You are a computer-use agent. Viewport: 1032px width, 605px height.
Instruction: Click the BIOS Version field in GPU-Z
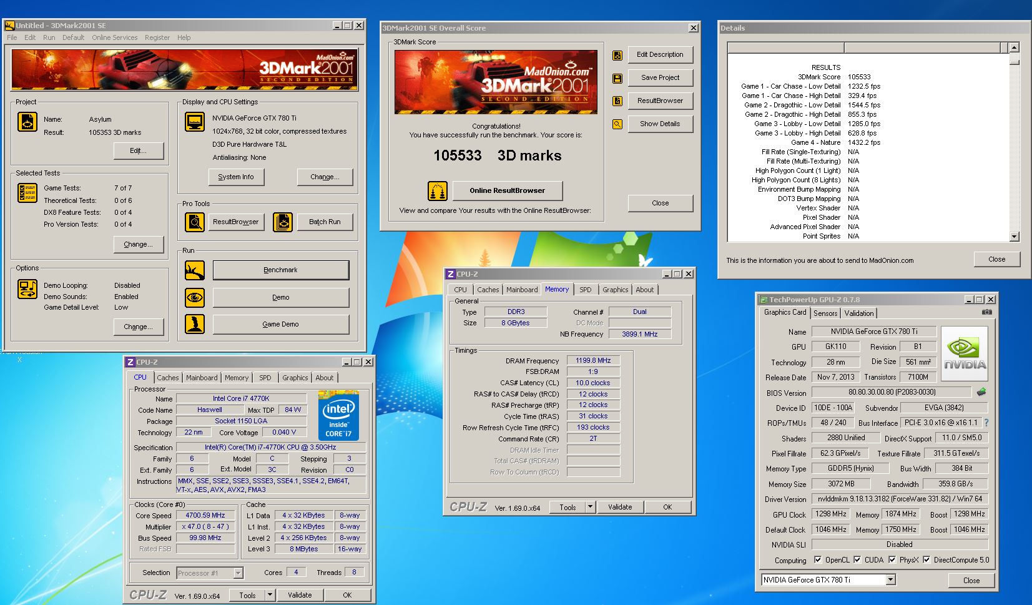(x=892, y=392)
